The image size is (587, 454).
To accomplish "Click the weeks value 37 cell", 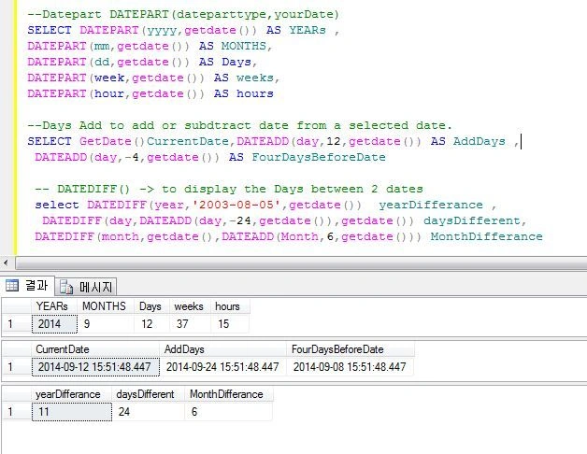I will click(190, 324).
